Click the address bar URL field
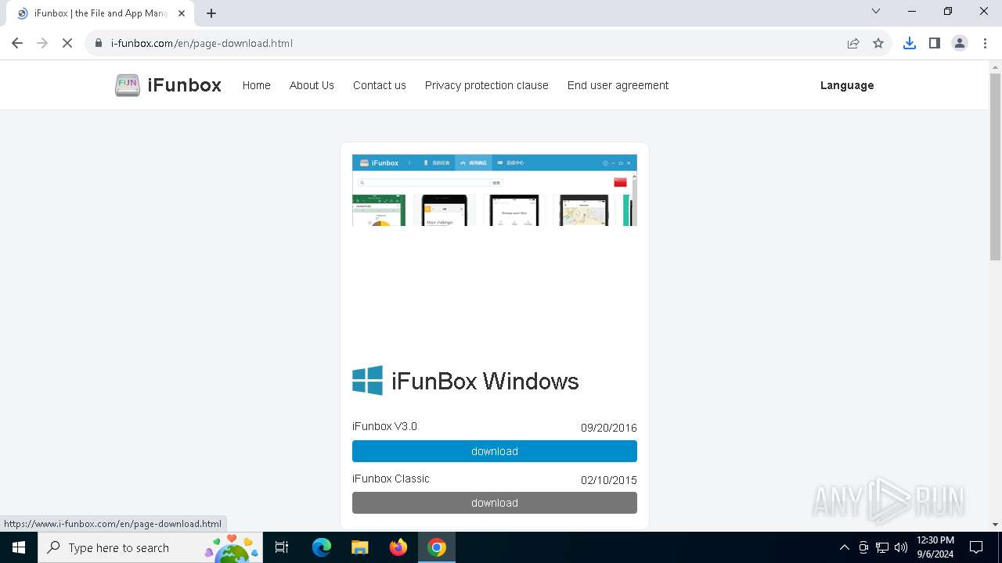1002x563 pixels. click(x=470, y=43)
